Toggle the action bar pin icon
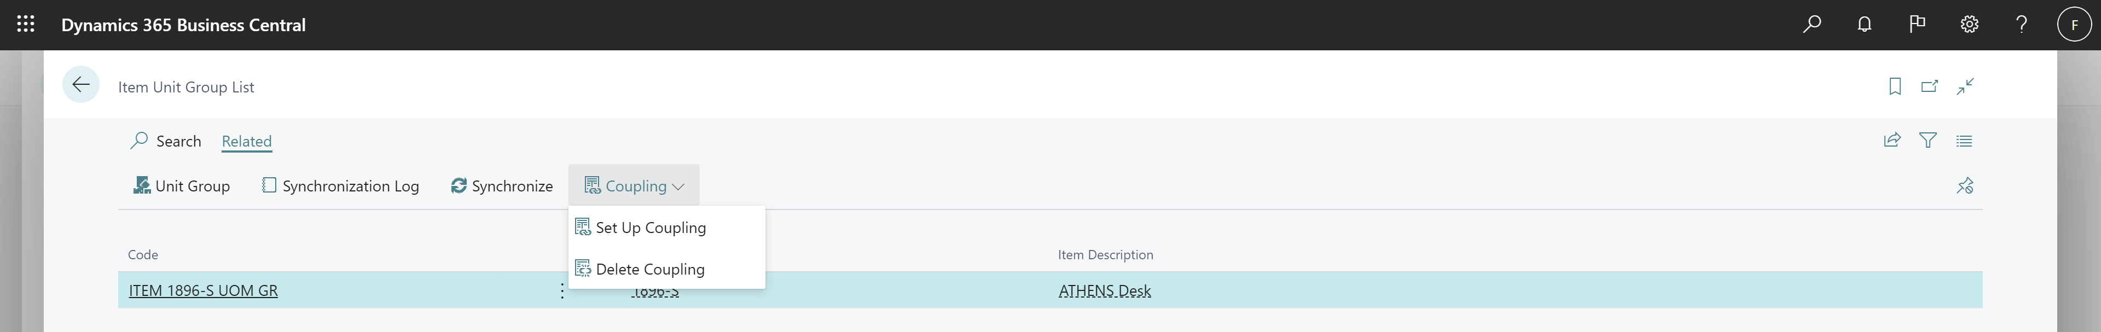Image resolution: width=2101 pixels, height=332 pixels. pos(1965,186)
